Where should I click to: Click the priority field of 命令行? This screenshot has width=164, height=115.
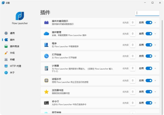pos(133,103)
